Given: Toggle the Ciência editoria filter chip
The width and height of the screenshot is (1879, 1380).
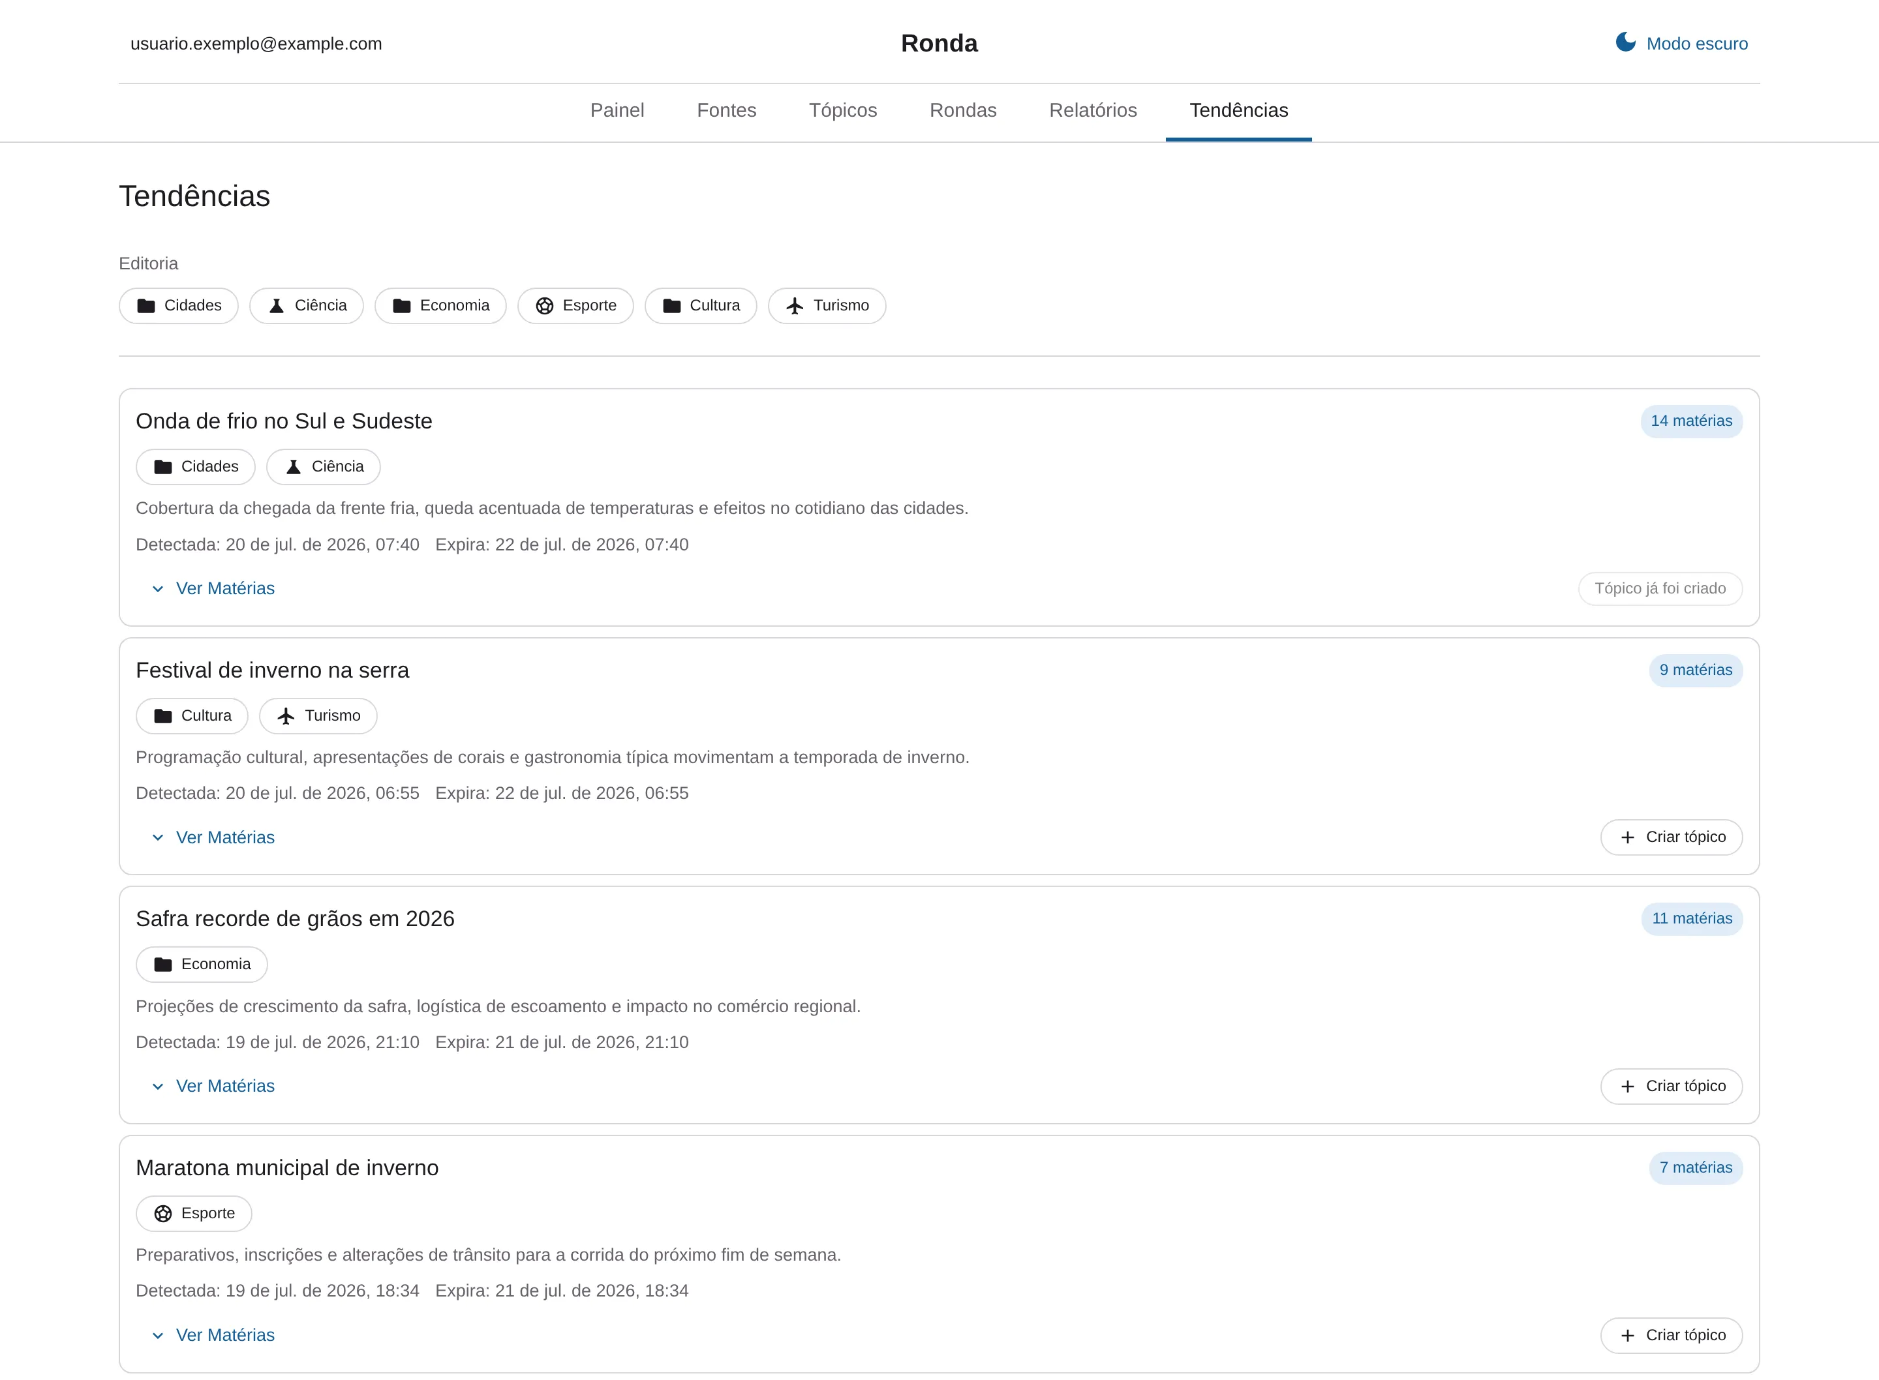Looking at the screenshot, I should pyautogui.click(x=307, y=306).
